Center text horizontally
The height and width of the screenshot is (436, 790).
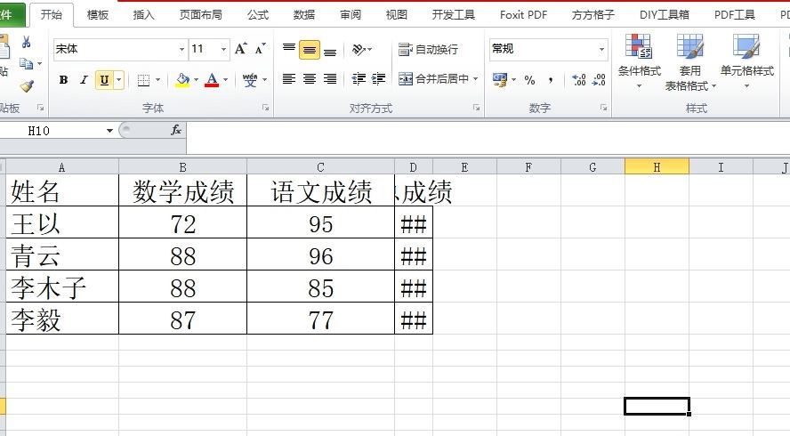point(310,78)
